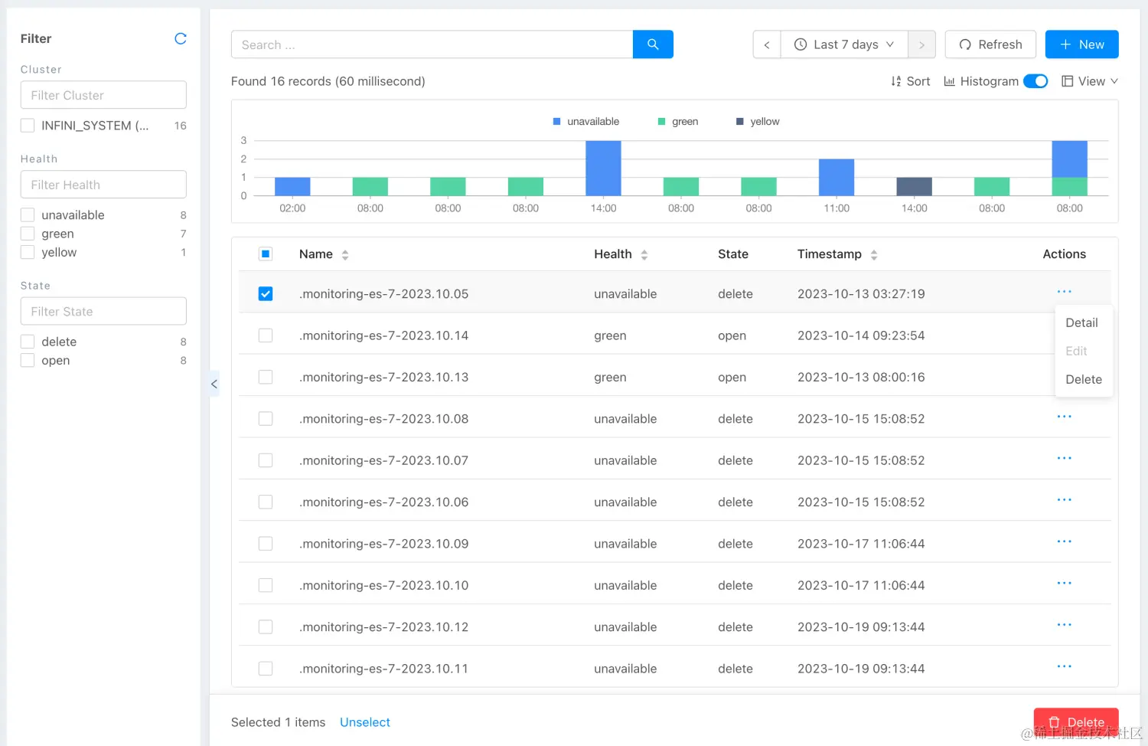The width and height of the screenshot is (1148, 746).
Task: Open actions for .monitoring-es-7-2023.10.10 row
Action: 1064,583
